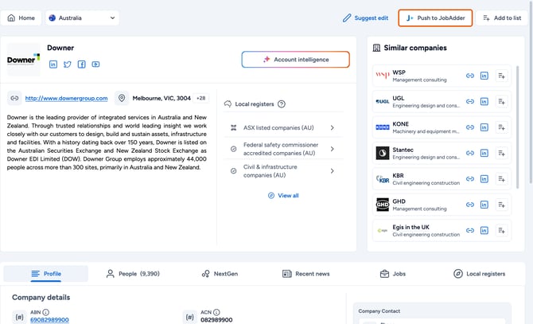Screen dimensions: 533x324
Task: Visit the downergroup.com website link
Action: click(66, 98)
